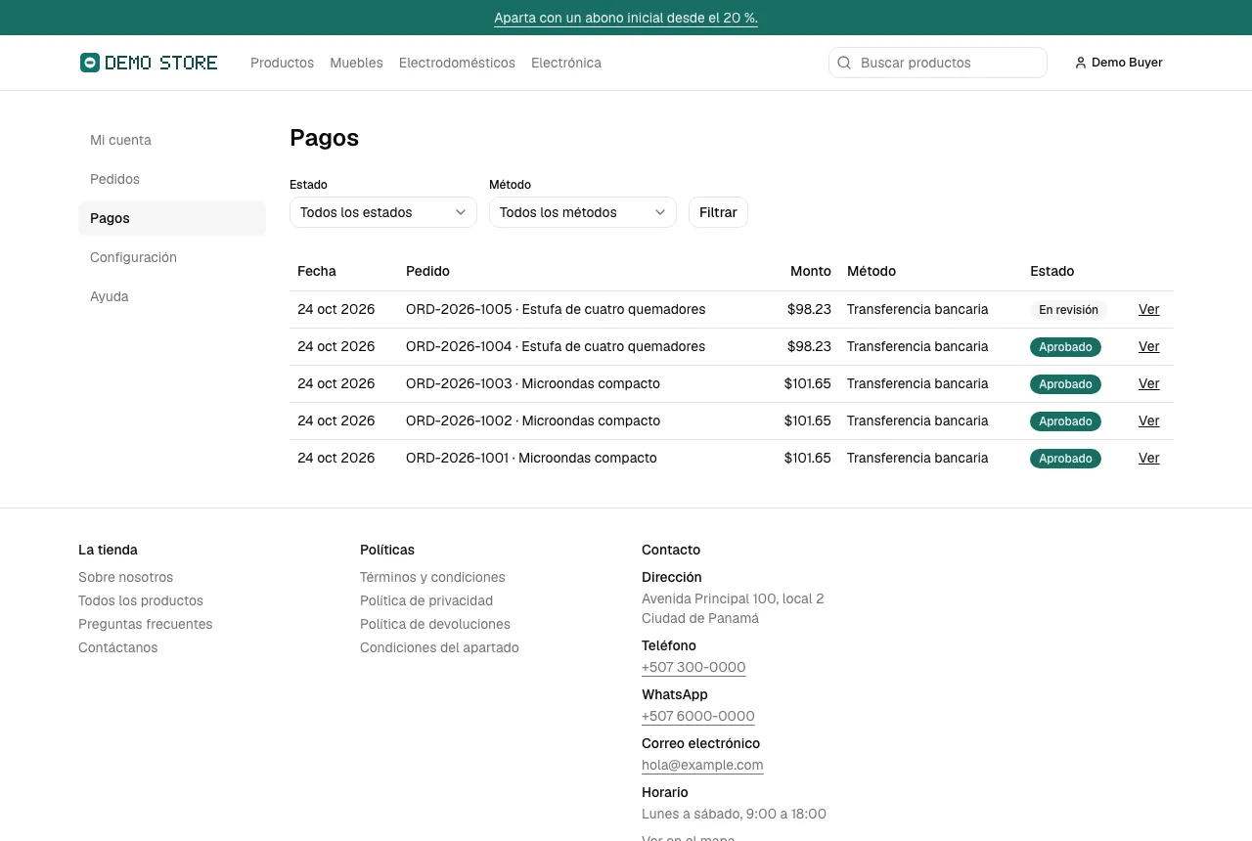
Task: Click the Aprobado badge for ORD-2026-1004
Action: click(1065, 347)
